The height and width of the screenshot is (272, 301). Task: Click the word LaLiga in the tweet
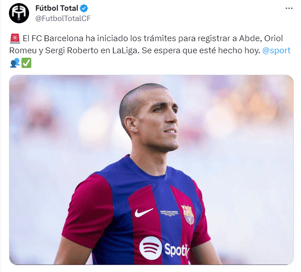[125, 51]
